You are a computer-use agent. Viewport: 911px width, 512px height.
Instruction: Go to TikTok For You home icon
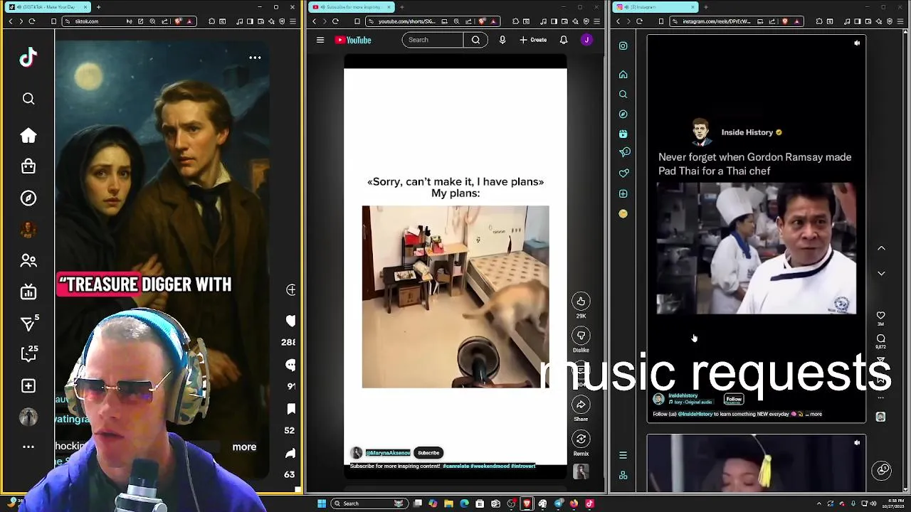coord(28,135)
